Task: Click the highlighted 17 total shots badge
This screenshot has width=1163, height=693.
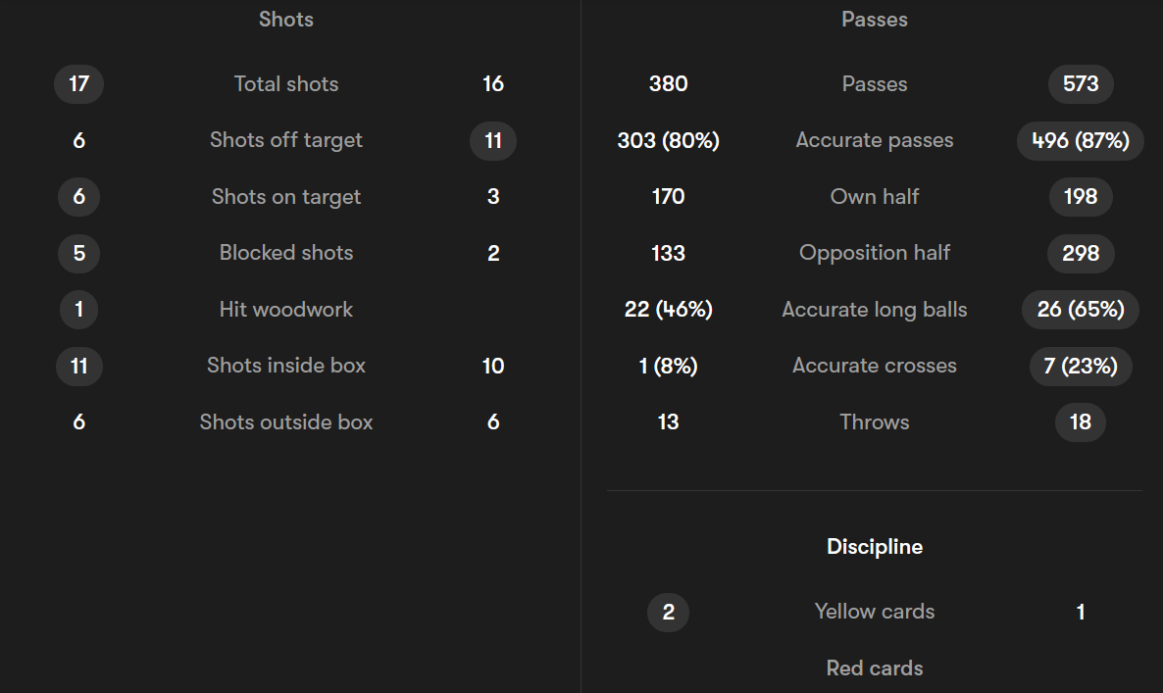Action: click(78, 83)
